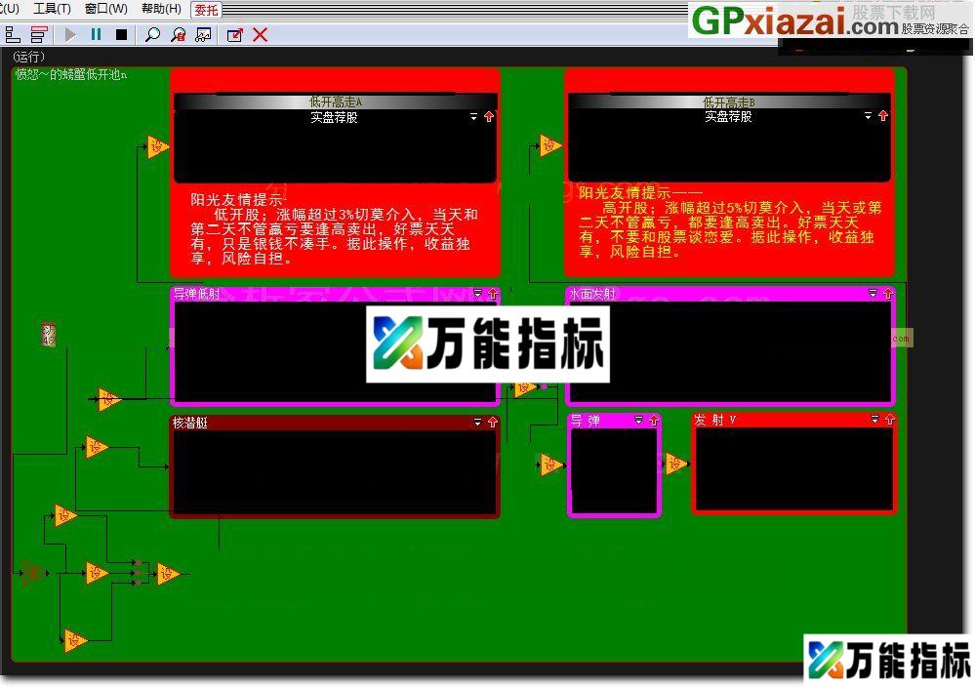Click the first tree-layout icon in toolbar

tap(13, 35)
